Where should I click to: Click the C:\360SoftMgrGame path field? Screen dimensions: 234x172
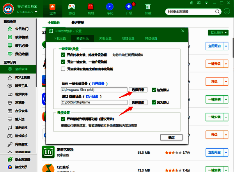click(94, 102)
